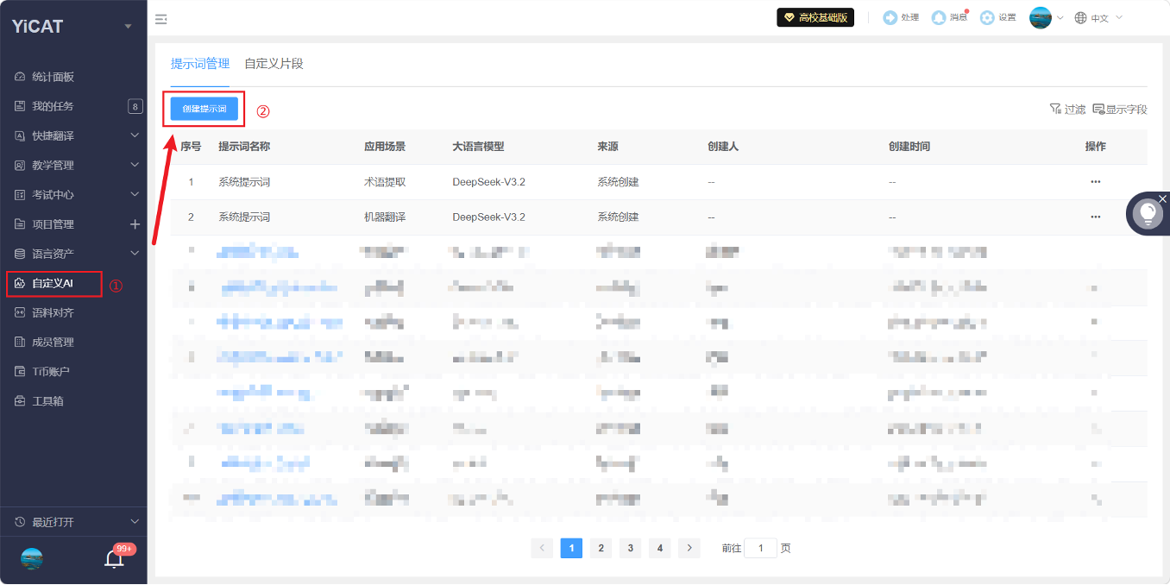The width and height of the screenshot is (1170, 585).
Task: Close the lightbulb floating widget
Action: pos(1162,199)
